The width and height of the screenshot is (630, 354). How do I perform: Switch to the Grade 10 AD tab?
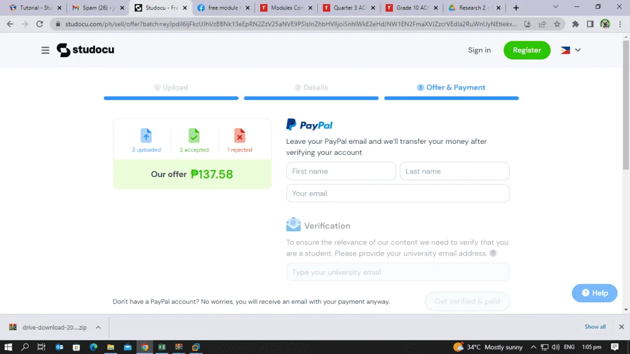click(x=411, y=8)
